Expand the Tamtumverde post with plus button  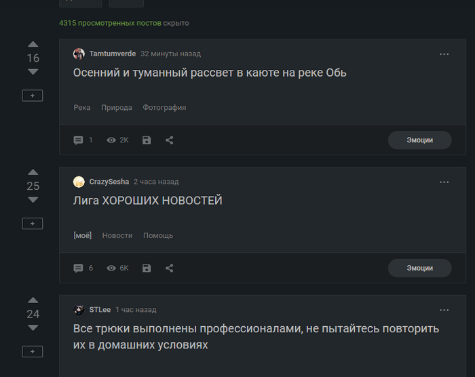click(x=33, y=96)
